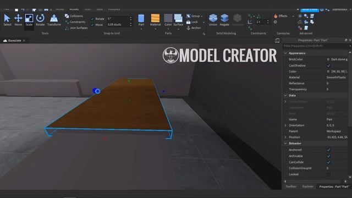Group the selected parts
Screen dimensions: 352x198
click(193, 16)
